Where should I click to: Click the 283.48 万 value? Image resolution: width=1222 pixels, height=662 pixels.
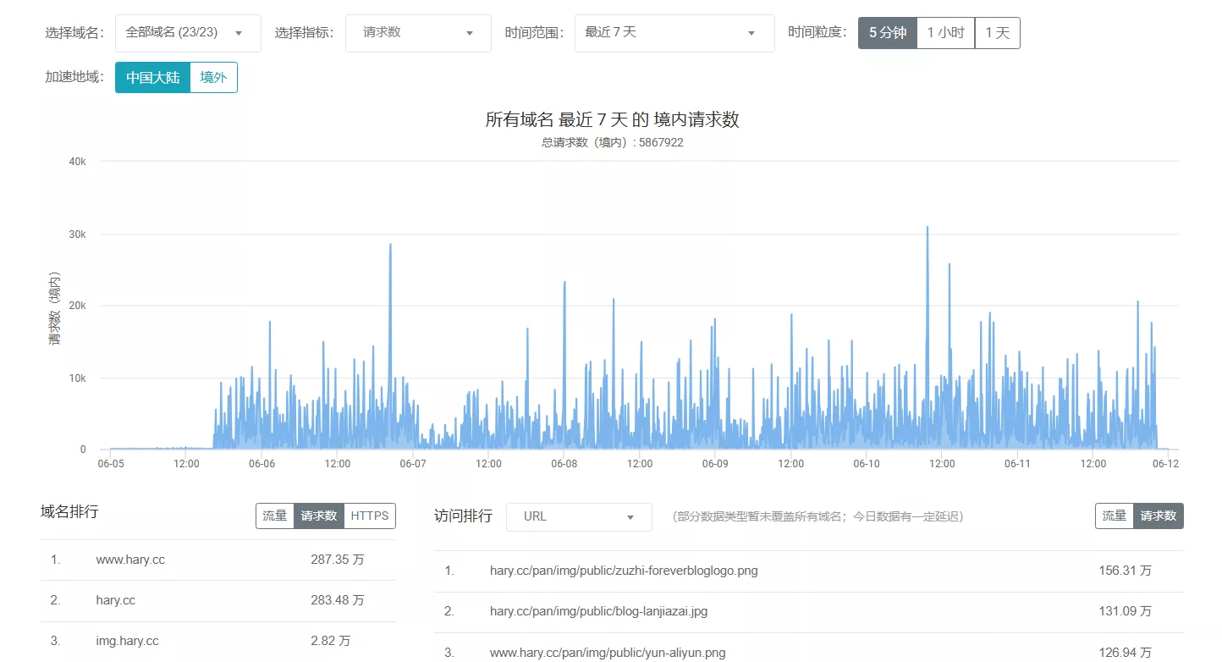(x=338, y=600)
